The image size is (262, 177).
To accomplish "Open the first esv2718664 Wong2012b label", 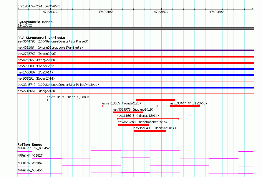I will point(37,91).
